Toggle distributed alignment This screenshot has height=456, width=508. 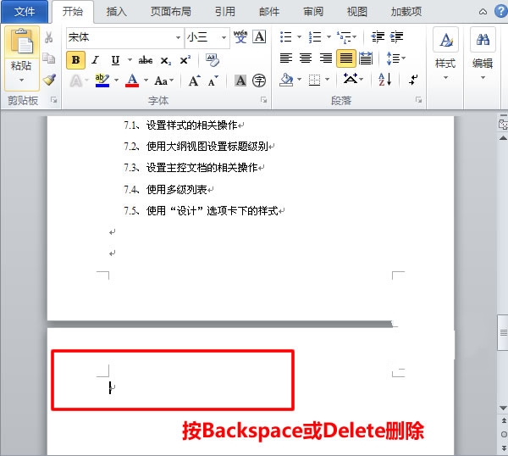[366, 58]
